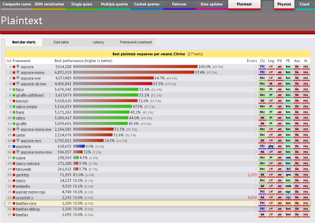Viewport: 315px width, 223px height.
Task: Open the Data table view
Action: click(61, 42)
